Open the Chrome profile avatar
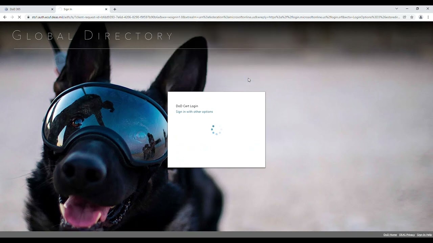This screenshot has height=243, width=433. (x=421, y=17)
